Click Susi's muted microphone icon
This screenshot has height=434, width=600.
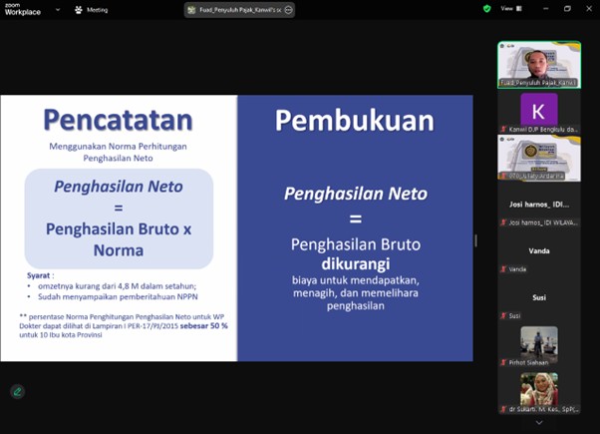coord(503,315)
